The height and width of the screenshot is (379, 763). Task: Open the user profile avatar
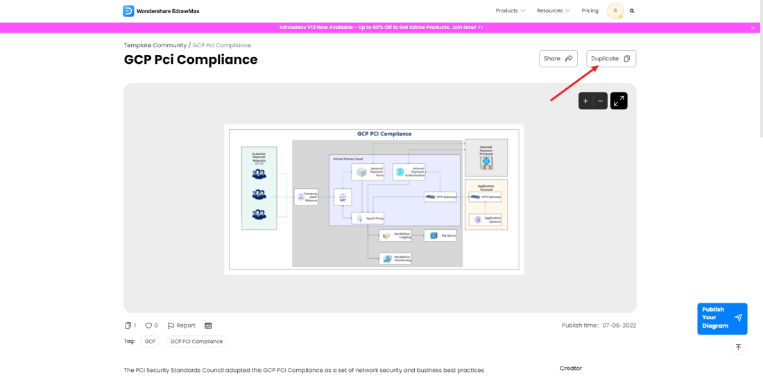coord(615,10)
